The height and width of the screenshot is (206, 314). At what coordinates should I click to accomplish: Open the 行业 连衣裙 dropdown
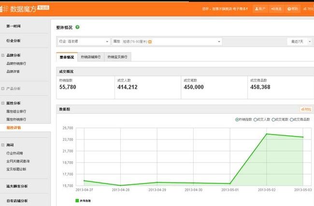click(x=84, y=41)
